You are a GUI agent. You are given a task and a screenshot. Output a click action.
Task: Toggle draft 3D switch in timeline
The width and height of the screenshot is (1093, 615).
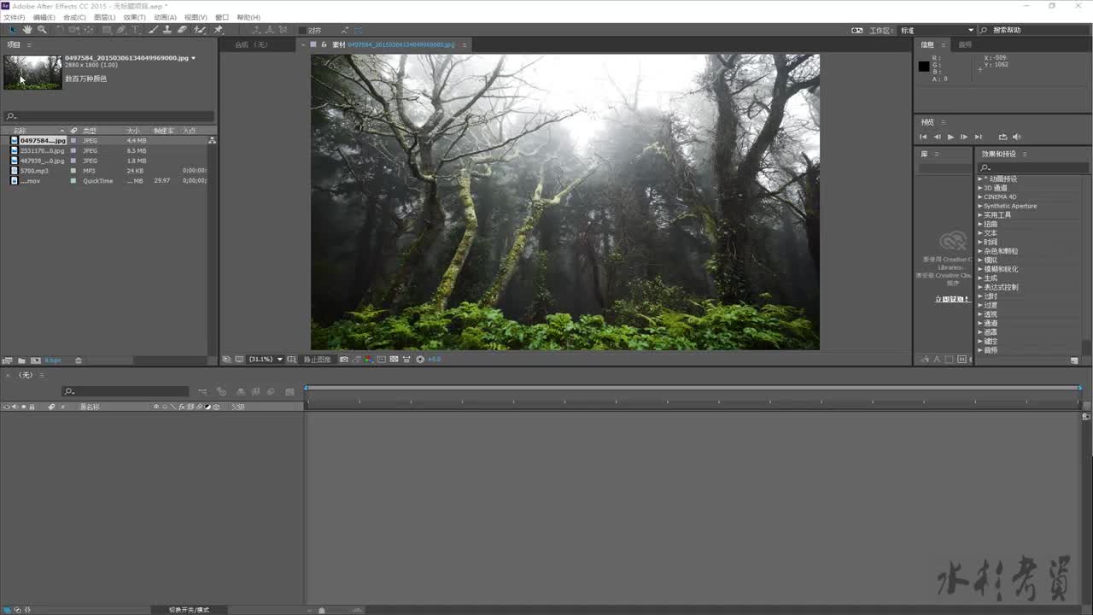click(x=224, y=391)
